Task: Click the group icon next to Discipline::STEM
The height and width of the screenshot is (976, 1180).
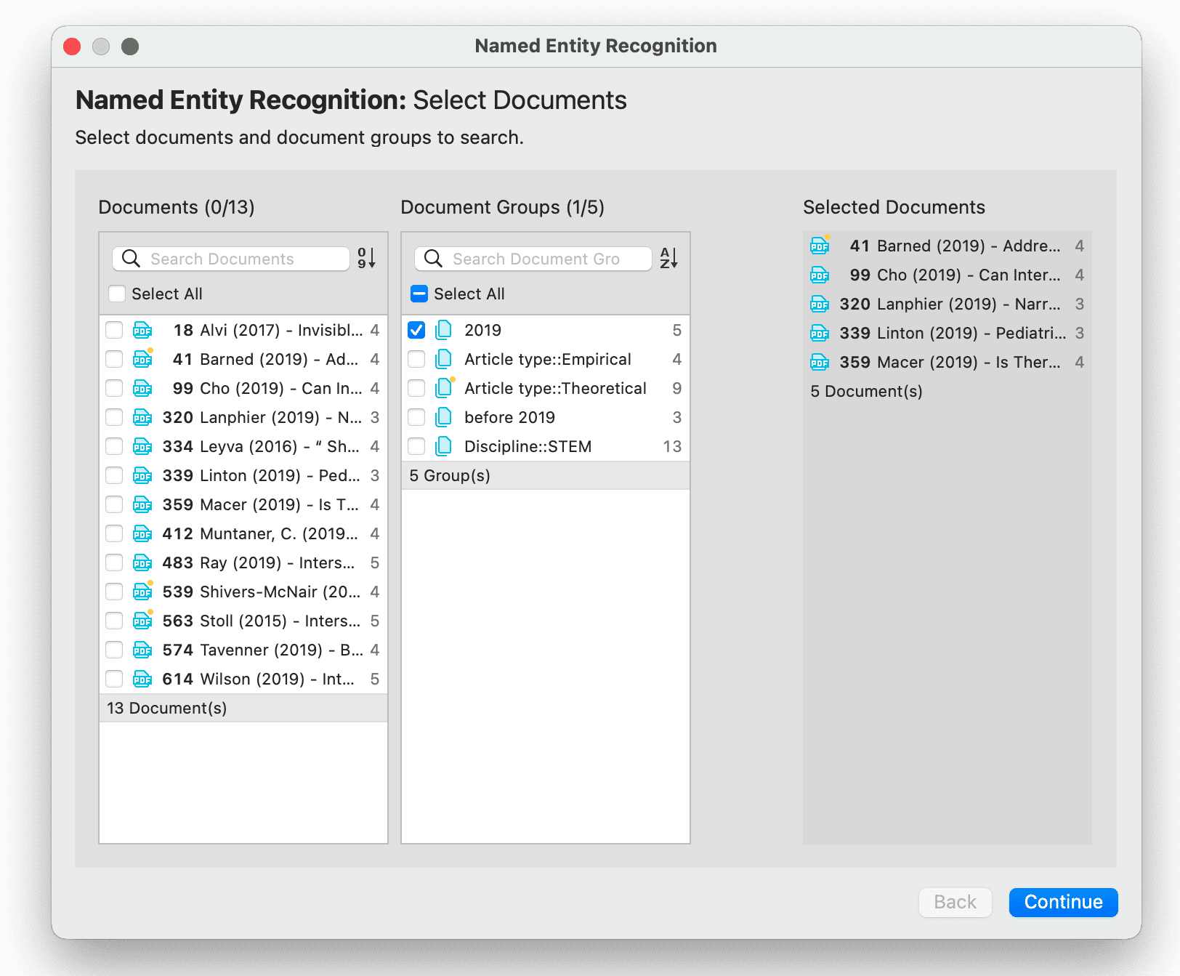Action: pos(443,446)
